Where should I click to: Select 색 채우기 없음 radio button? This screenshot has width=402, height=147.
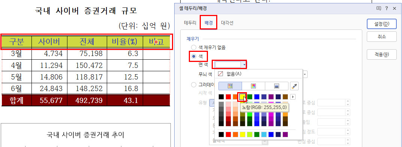coord(194,47)
